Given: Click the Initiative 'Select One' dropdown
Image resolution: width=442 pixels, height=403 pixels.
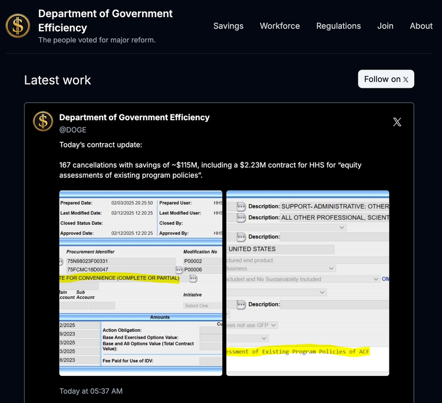Looking at the screenshot, I should 202,306.
